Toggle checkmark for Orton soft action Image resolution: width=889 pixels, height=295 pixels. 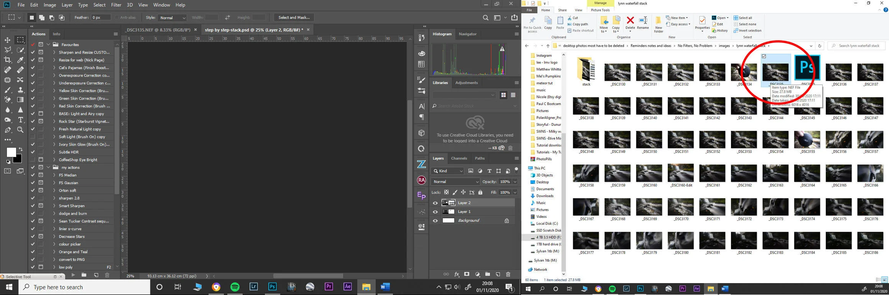pyautogui.click(x=33, y=190)
